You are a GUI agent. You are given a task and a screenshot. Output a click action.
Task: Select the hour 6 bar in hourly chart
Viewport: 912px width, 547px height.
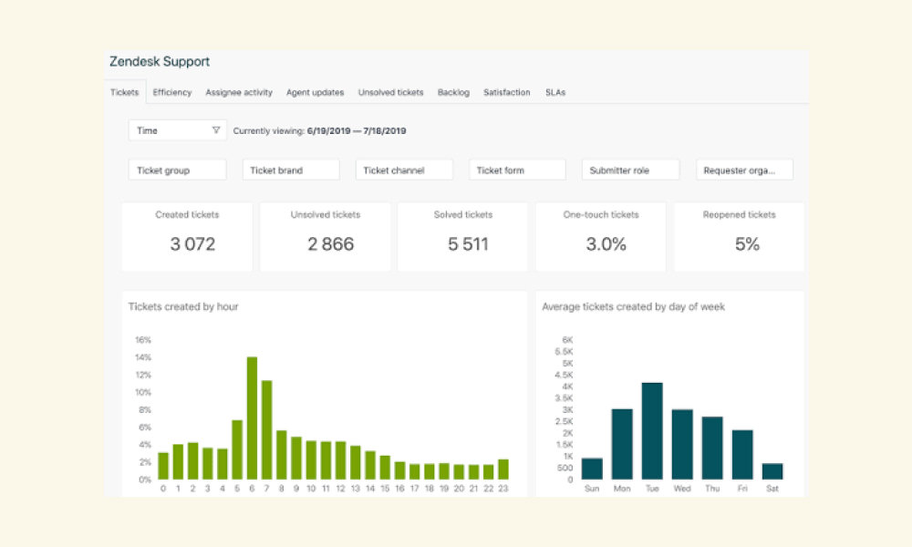tap(252, 418)
